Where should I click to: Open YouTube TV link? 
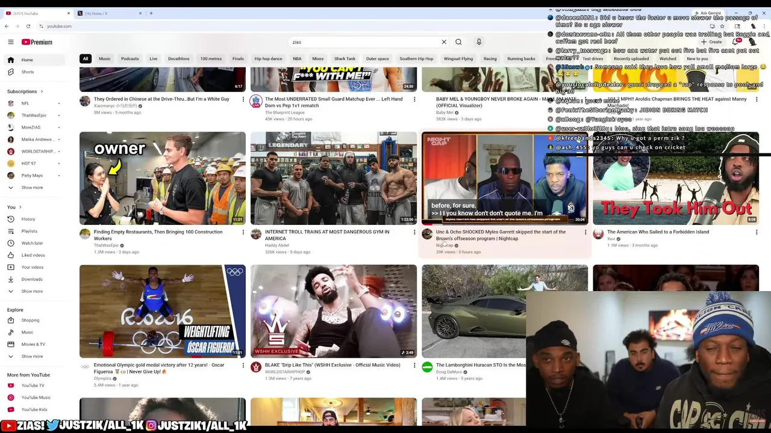pyautogui.click(x=35, y=385)
